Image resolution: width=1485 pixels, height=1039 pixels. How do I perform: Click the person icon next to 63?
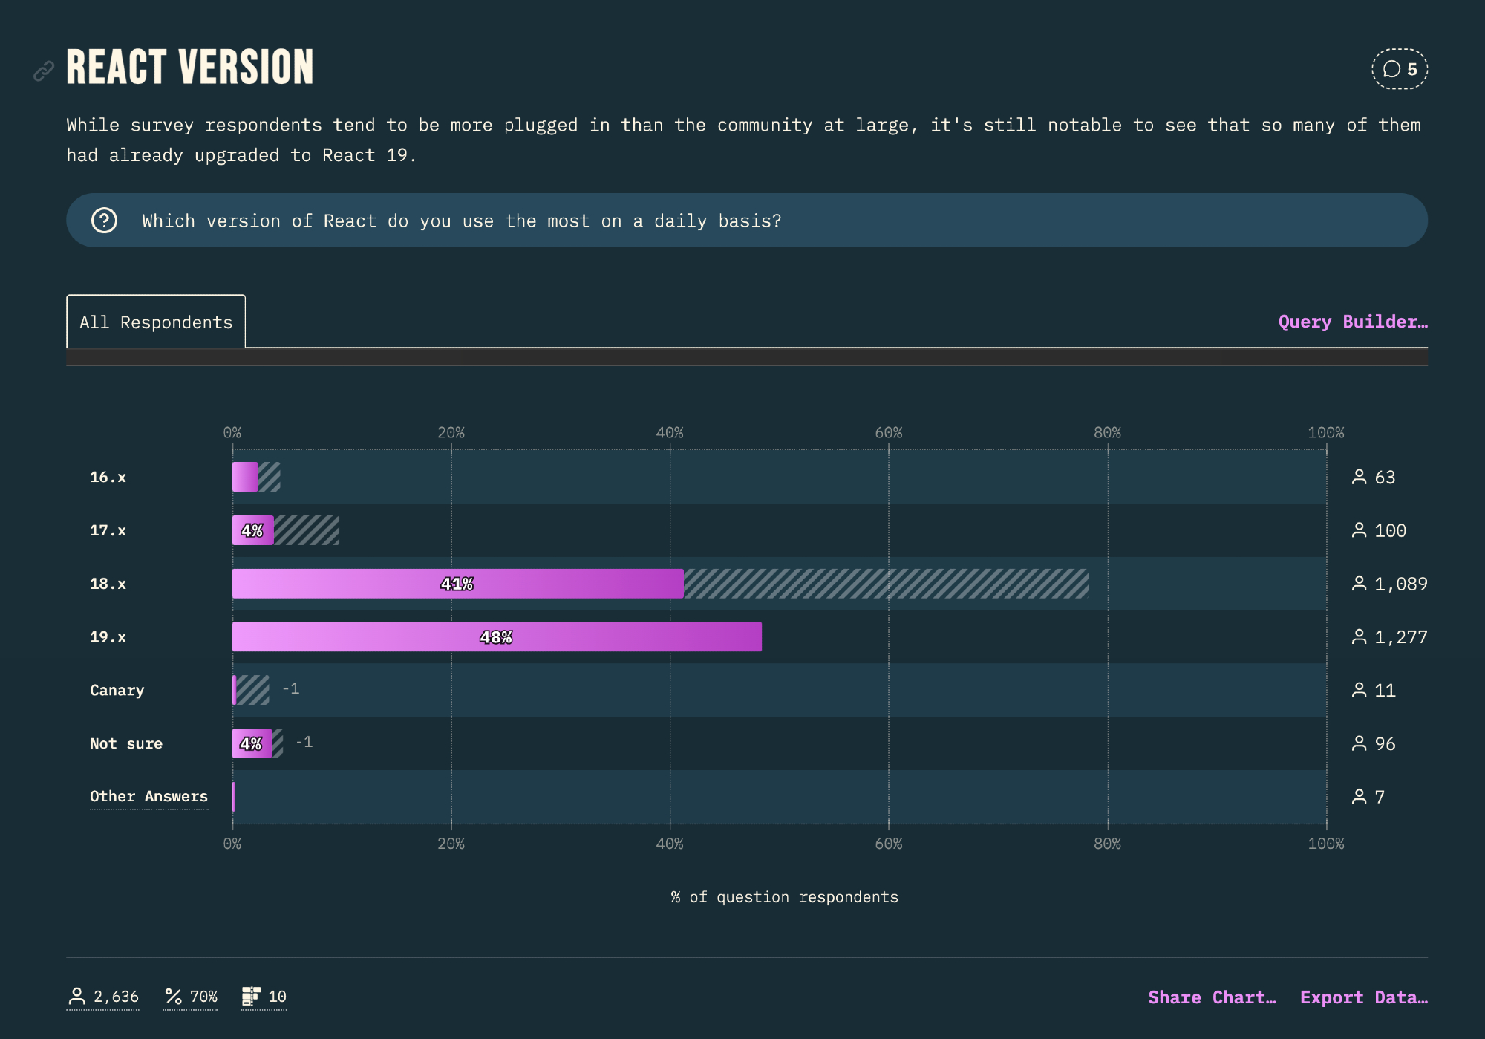tap(1359, 477)
